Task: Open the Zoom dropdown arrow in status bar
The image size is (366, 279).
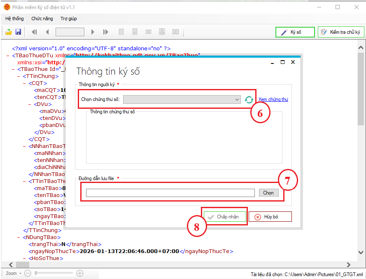Action: tap(20, 273)
